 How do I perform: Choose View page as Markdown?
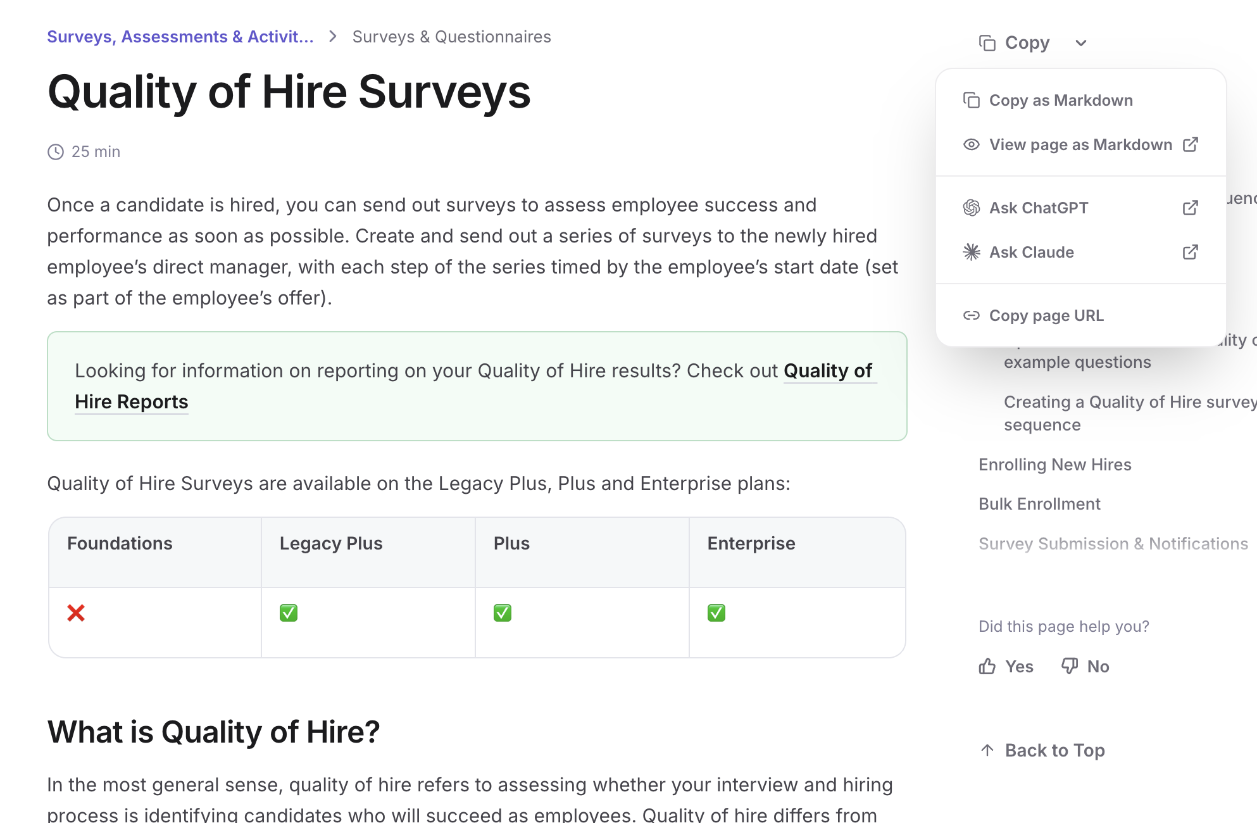tap(1080, 145)
